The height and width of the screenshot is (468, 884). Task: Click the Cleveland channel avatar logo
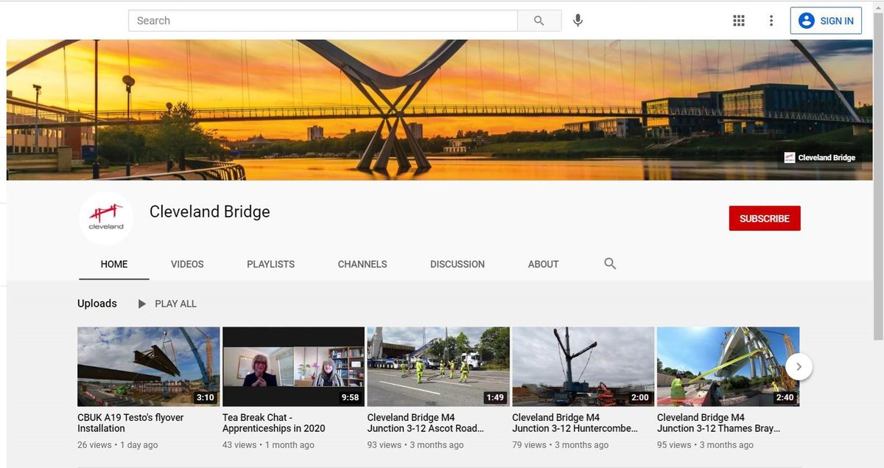coord(106,218)
